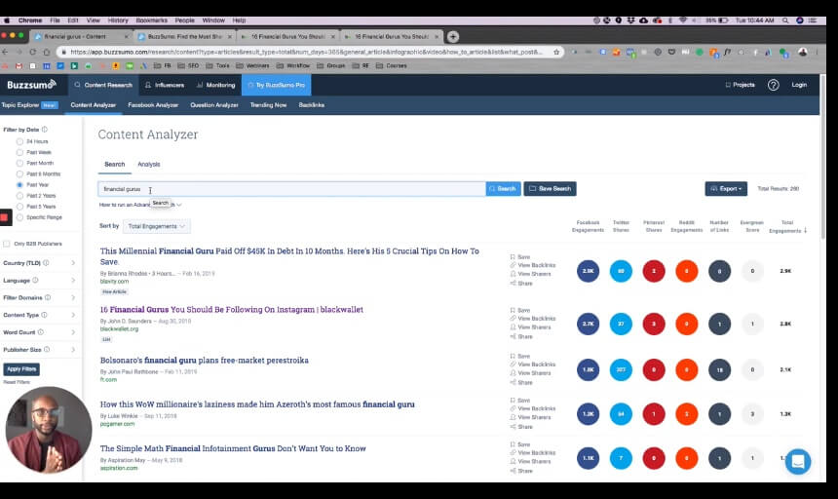Open the Monitoring menu

click(216, 85)
